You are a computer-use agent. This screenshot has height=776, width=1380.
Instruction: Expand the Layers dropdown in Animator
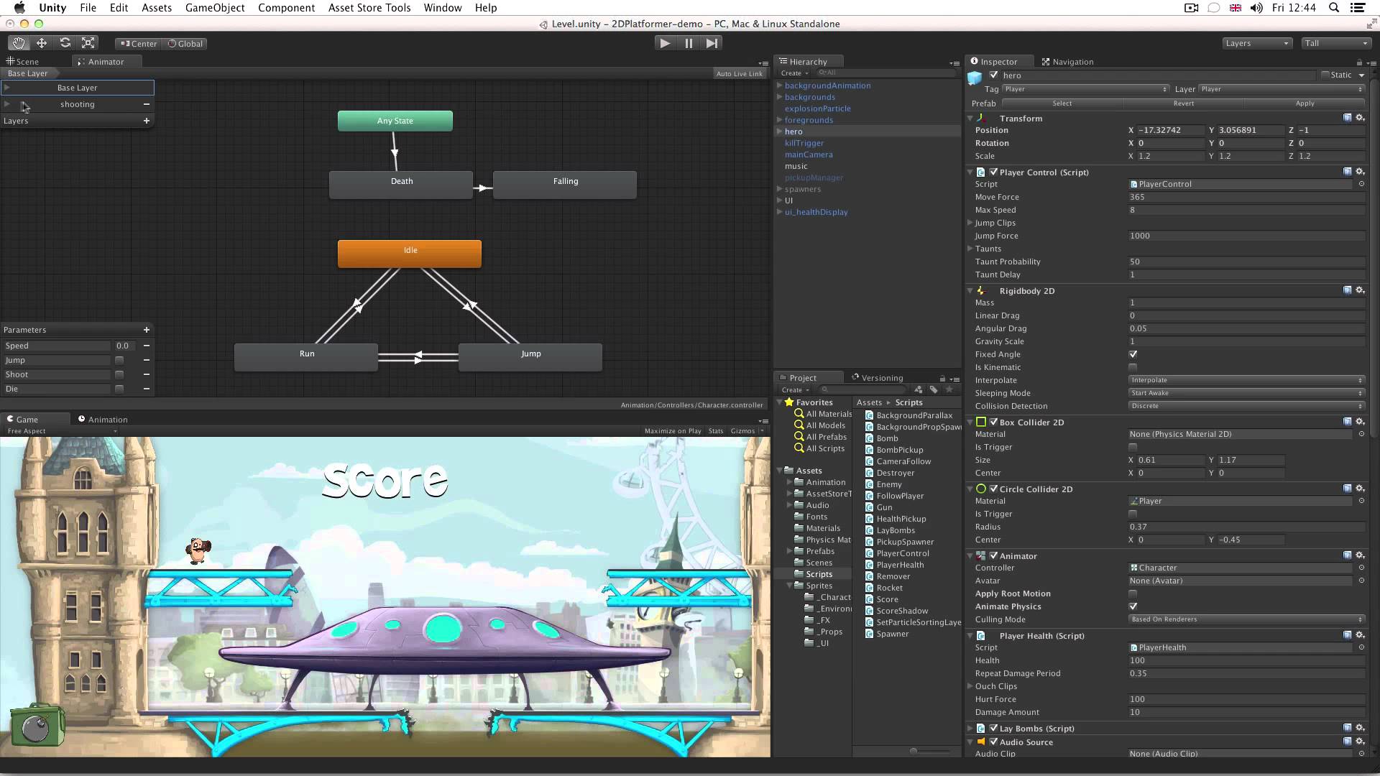(x=14, y=121)
